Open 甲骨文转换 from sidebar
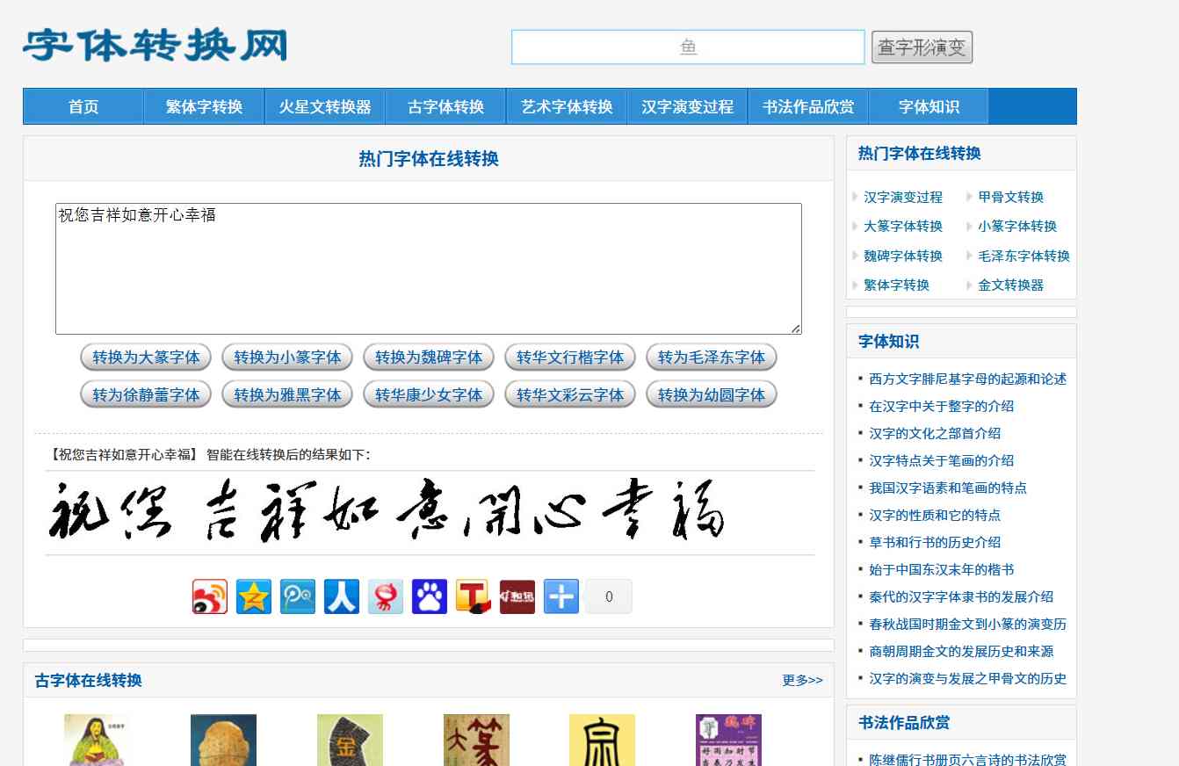This screenshot has height=766, width=1179. click(x=1010, y=197)
